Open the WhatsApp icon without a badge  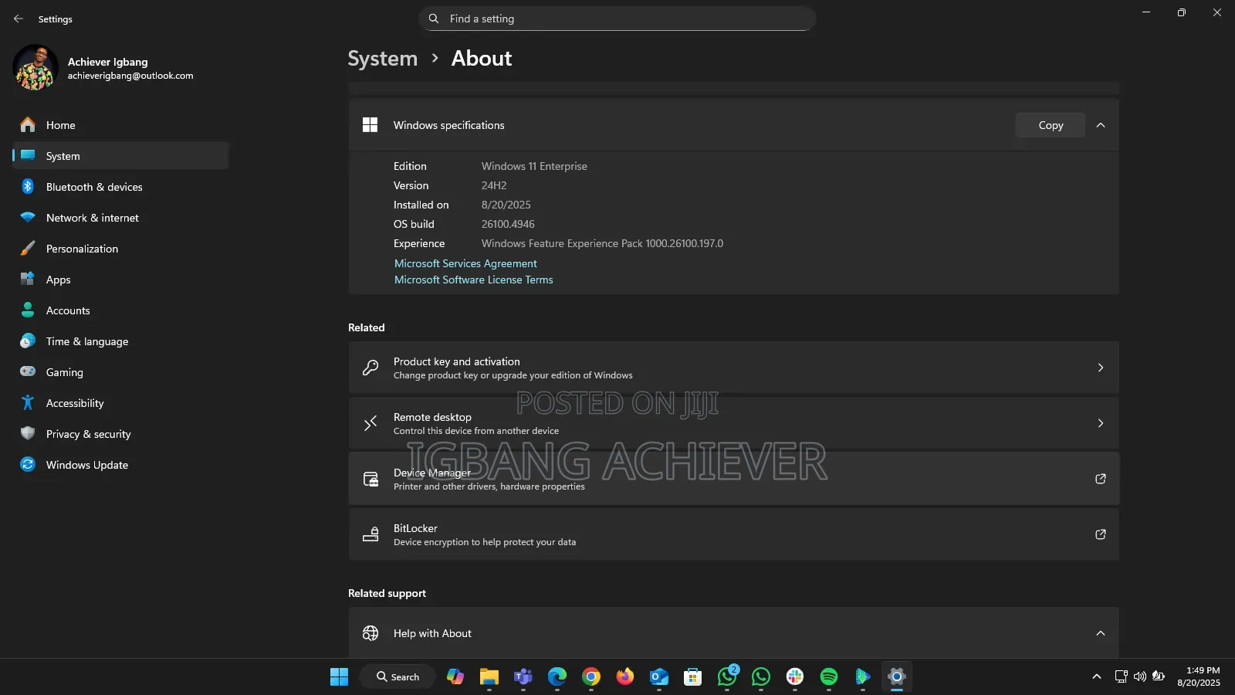coord(761,677)
